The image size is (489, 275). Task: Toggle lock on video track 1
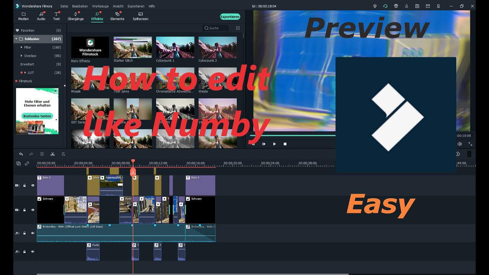pyautogui.click(x=24, y=210)
